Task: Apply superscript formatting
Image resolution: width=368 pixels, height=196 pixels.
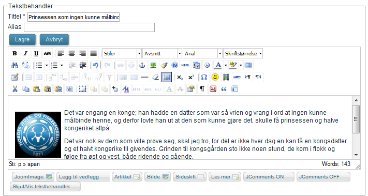Action: pyautogui.click(x=190, y=77)
